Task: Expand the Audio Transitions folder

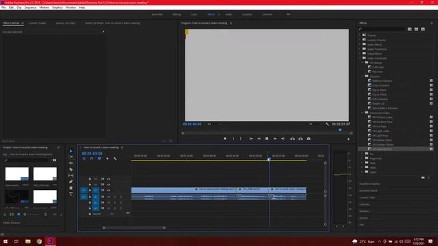Action: [x=360, y=49]
